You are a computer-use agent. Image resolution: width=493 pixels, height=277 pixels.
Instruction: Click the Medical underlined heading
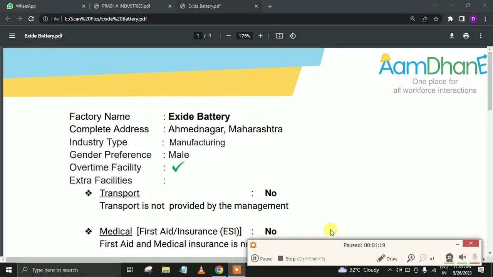click(x=116, y=231)
